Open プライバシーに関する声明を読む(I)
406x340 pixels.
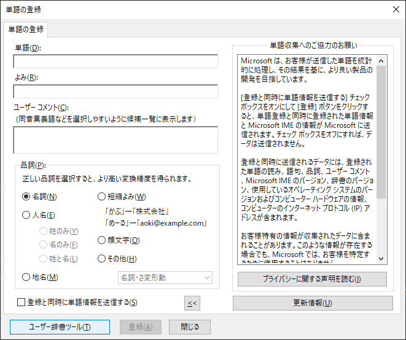tap(312, 279)
